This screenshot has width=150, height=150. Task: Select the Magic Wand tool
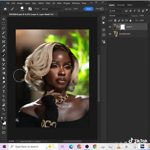pos(4,33)
